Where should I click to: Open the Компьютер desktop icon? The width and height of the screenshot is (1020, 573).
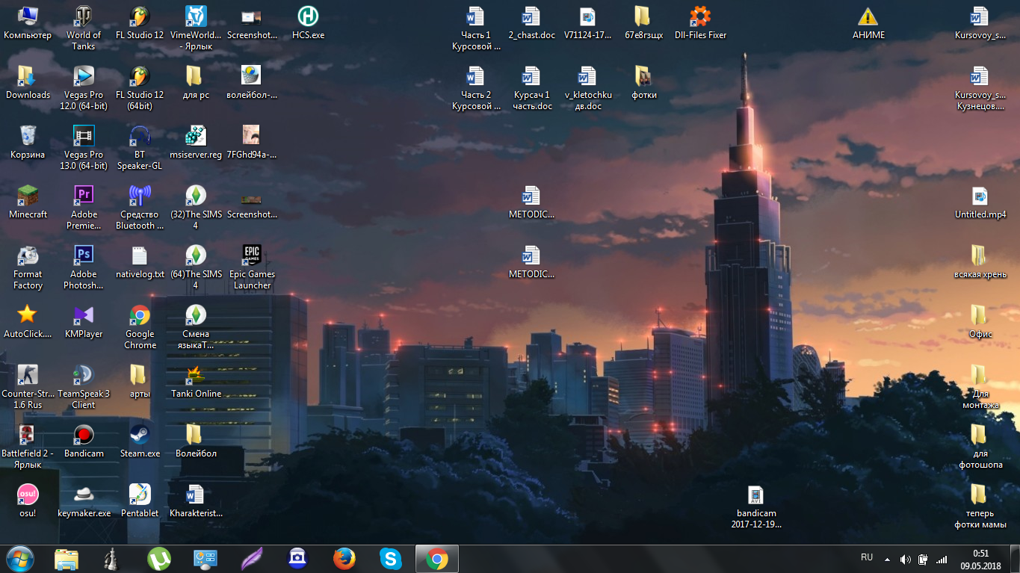click(28, 22)
